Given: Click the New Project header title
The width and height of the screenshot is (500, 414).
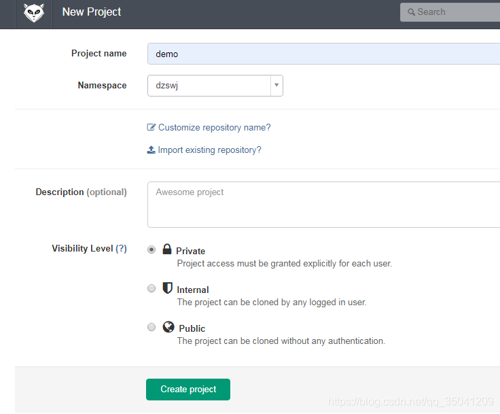Looking at the screenshot, I should point(92,12).
